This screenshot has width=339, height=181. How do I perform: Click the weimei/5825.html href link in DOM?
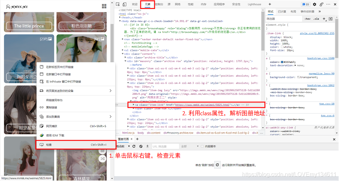202,105
